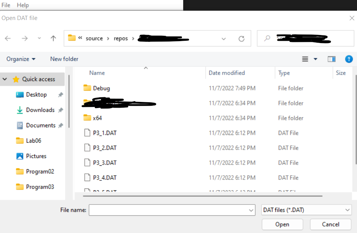Screen dimensions: 357x233
Task: Click the Documents icon in sidebar
Action: point(20,125)
